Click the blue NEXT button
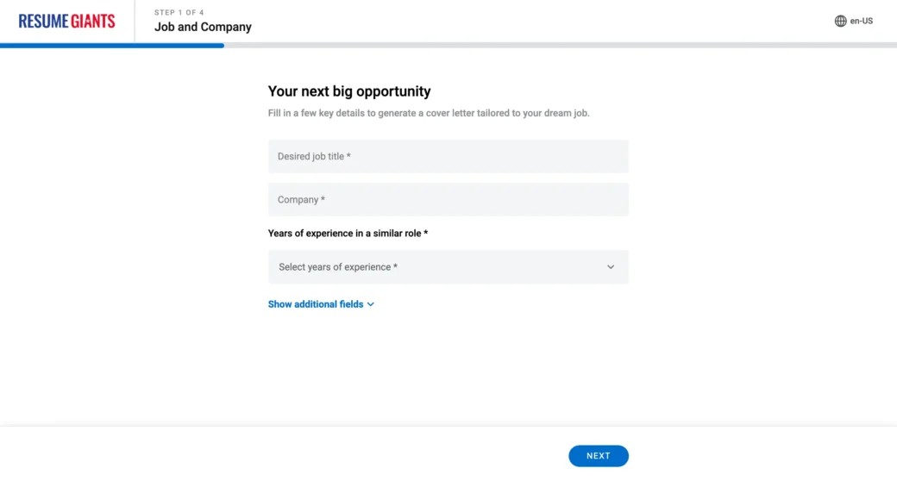Screen dimensions: 897x481 tap(599, 456)
